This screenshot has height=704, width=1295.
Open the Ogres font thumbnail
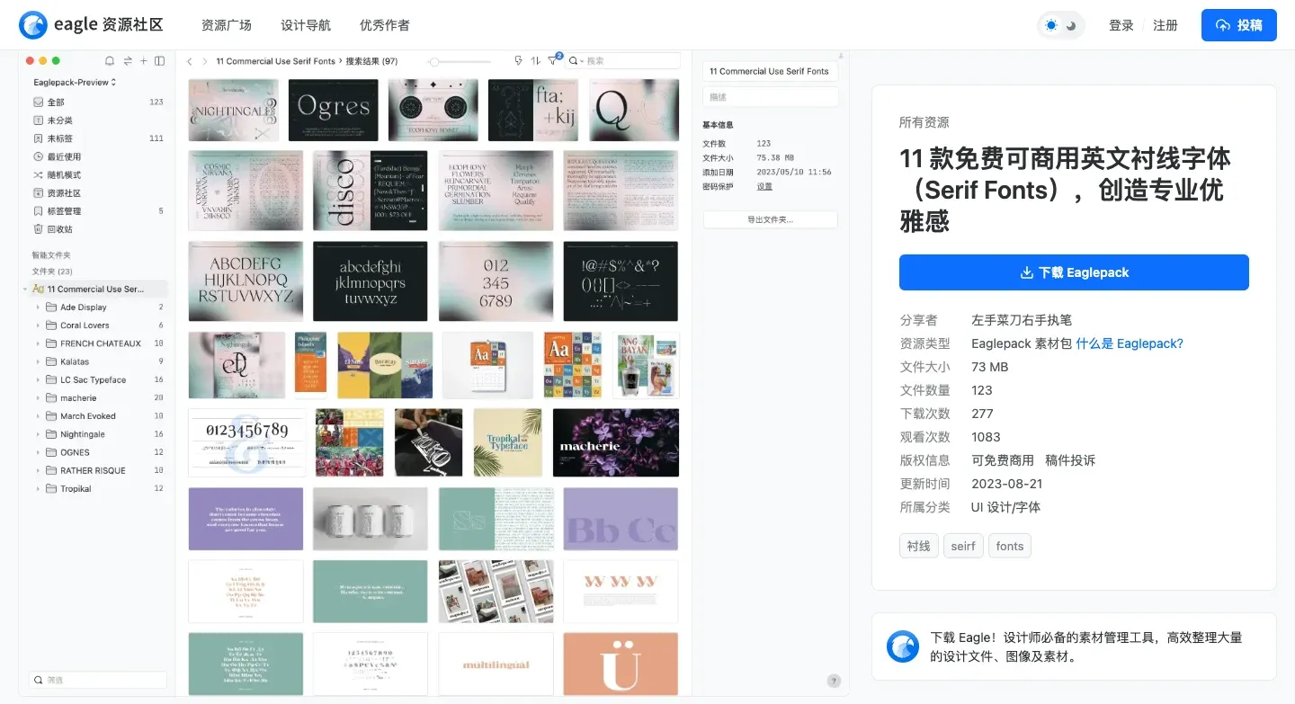tap(334, 110)
